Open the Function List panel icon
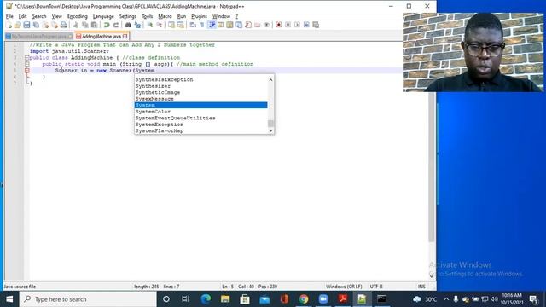 coord(248,25)
